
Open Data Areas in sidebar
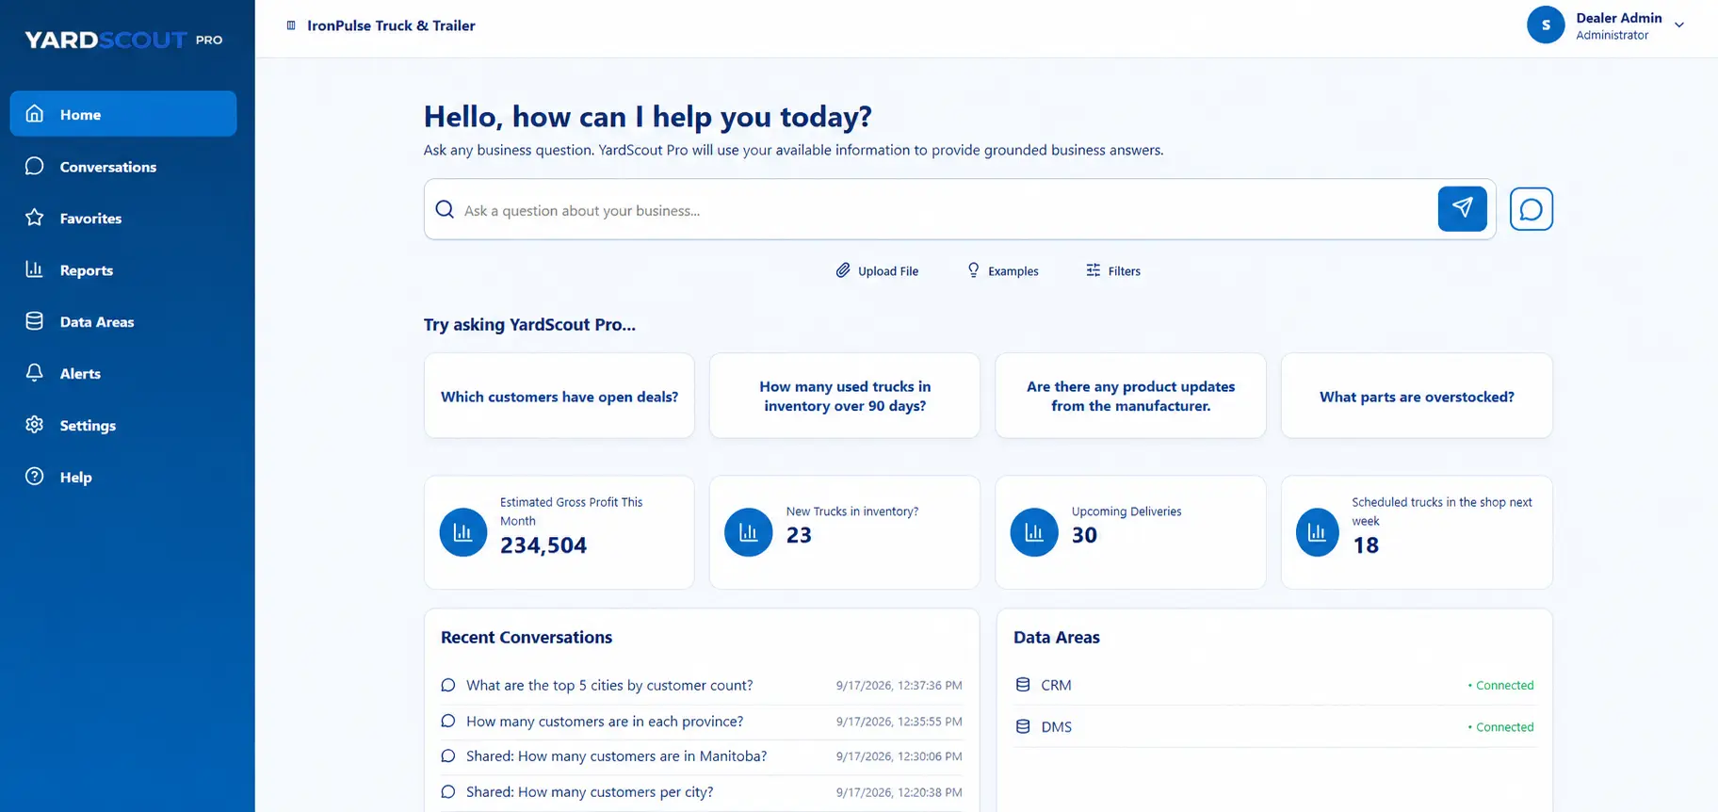point(123,321)
